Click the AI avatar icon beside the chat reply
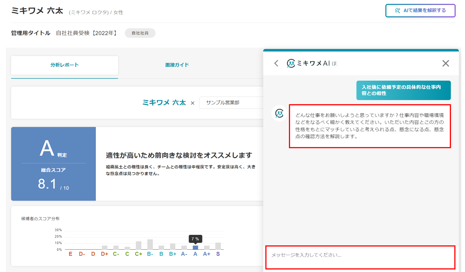The height and width of the screenshot is (272, 465). coord(279,113)
